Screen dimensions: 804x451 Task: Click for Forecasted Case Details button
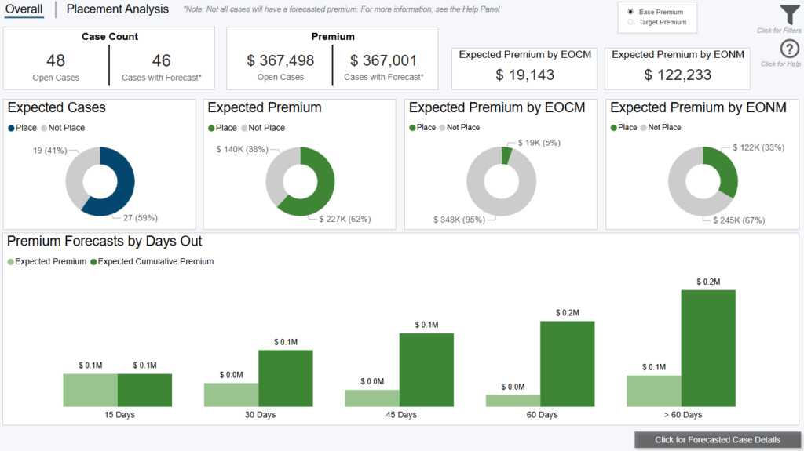tap(718, 440)
